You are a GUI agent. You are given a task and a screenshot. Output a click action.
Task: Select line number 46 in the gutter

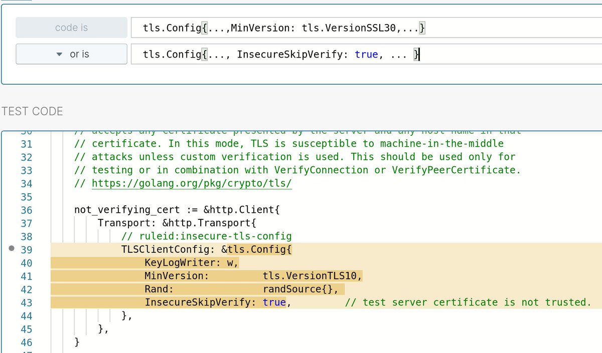pyautogui.click(x=26, y=342)
